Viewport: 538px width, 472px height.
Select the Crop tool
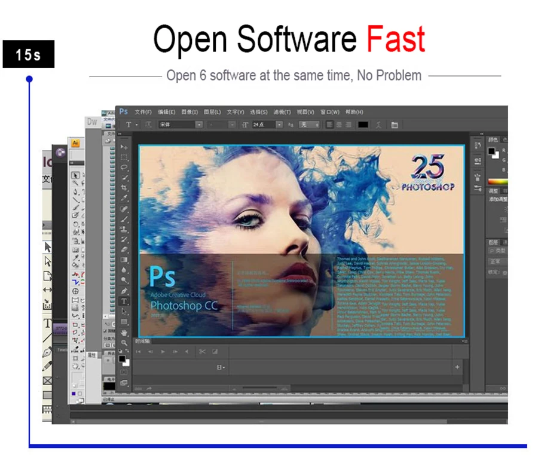coord(124,188)
